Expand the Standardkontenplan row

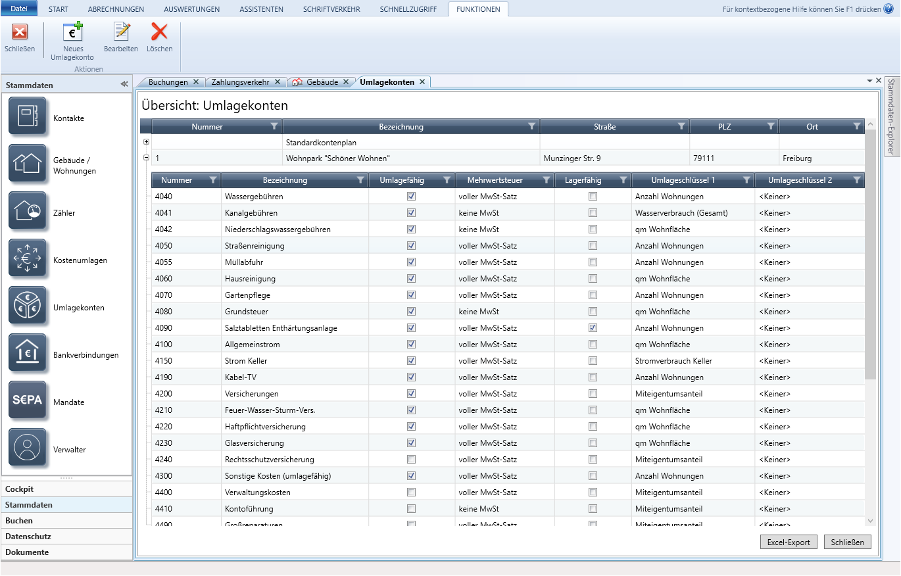(146, 141)
